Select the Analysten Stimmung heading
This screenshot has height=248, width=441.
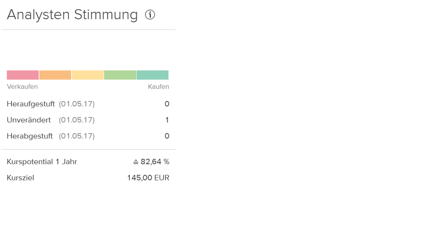[72, 15]
